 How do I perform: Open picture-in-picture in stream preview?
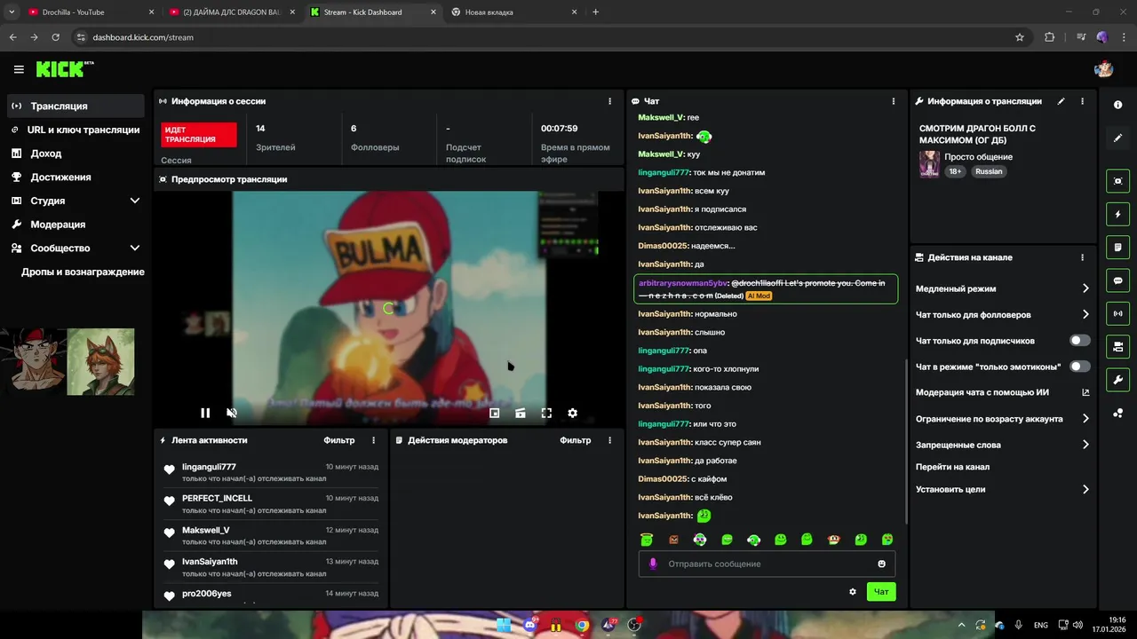coord(495,413)
